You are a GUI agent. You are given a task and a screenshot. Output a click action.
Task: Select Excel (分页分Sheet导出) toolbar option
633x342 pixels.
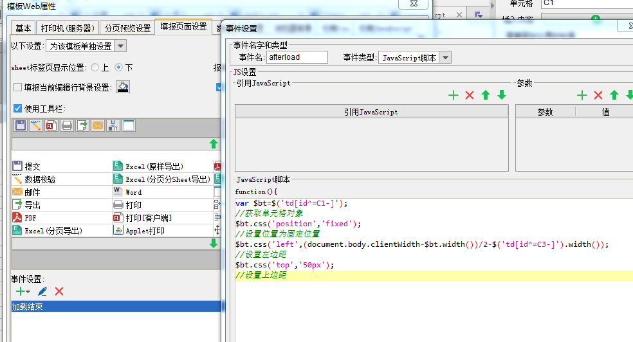coord(162,179)
